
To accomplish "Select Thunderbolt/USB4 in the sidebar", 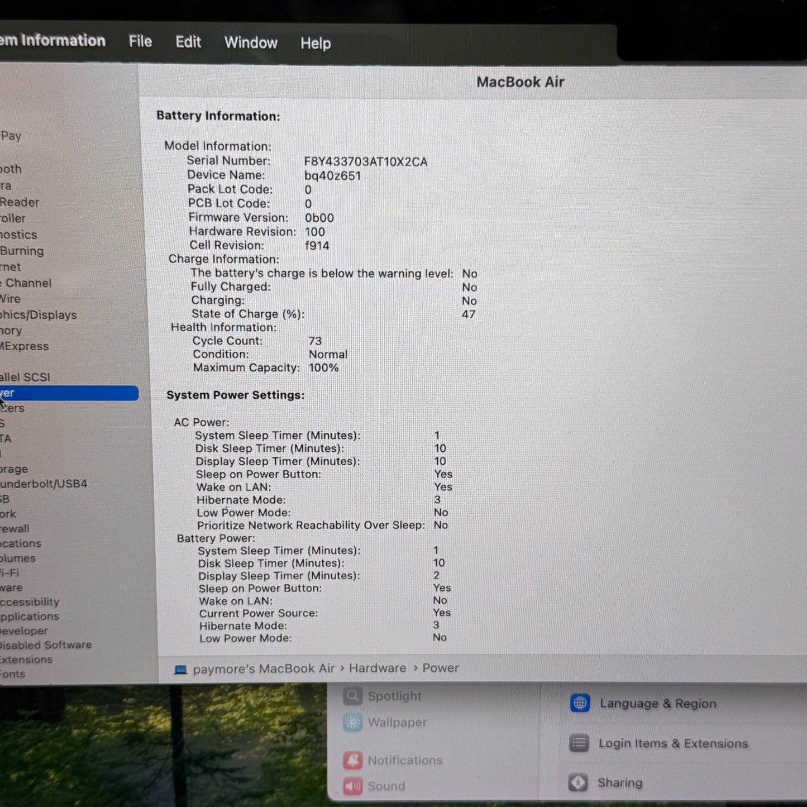I will [44, 484].
